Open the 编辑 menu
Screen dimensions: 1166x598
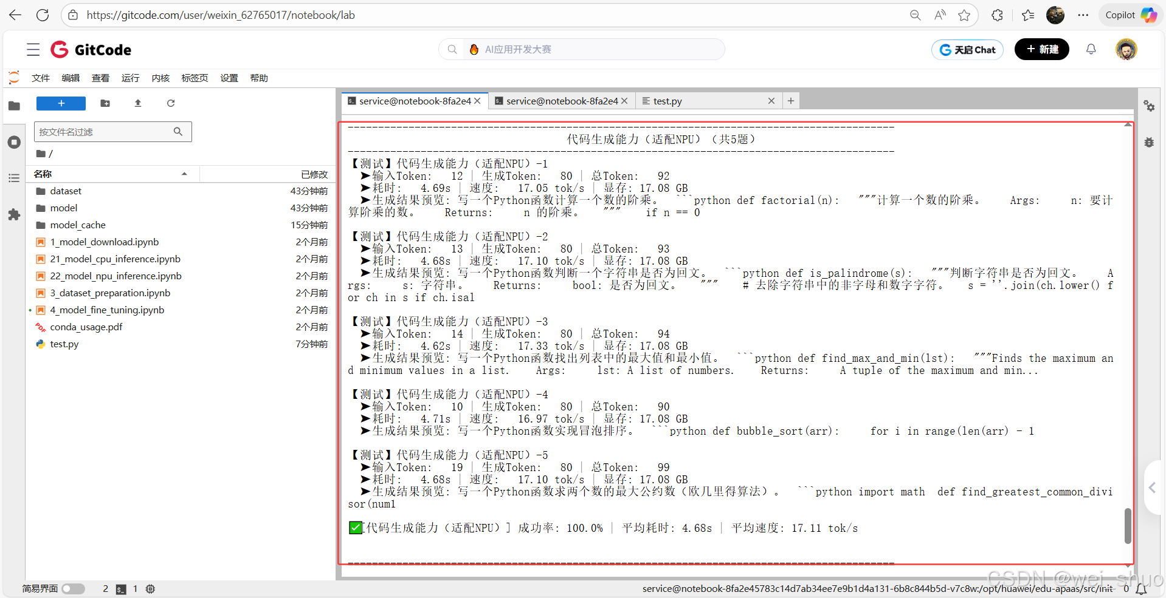coord(71,78)
